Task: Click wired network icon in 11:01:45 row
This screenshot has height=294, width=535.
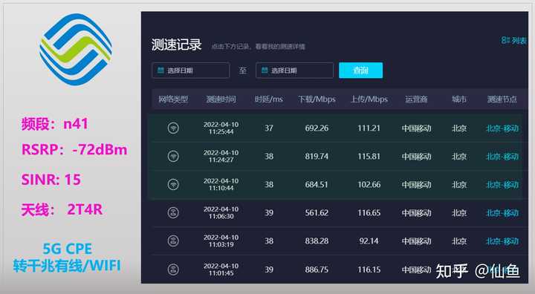Action: (x=173, y=269)
